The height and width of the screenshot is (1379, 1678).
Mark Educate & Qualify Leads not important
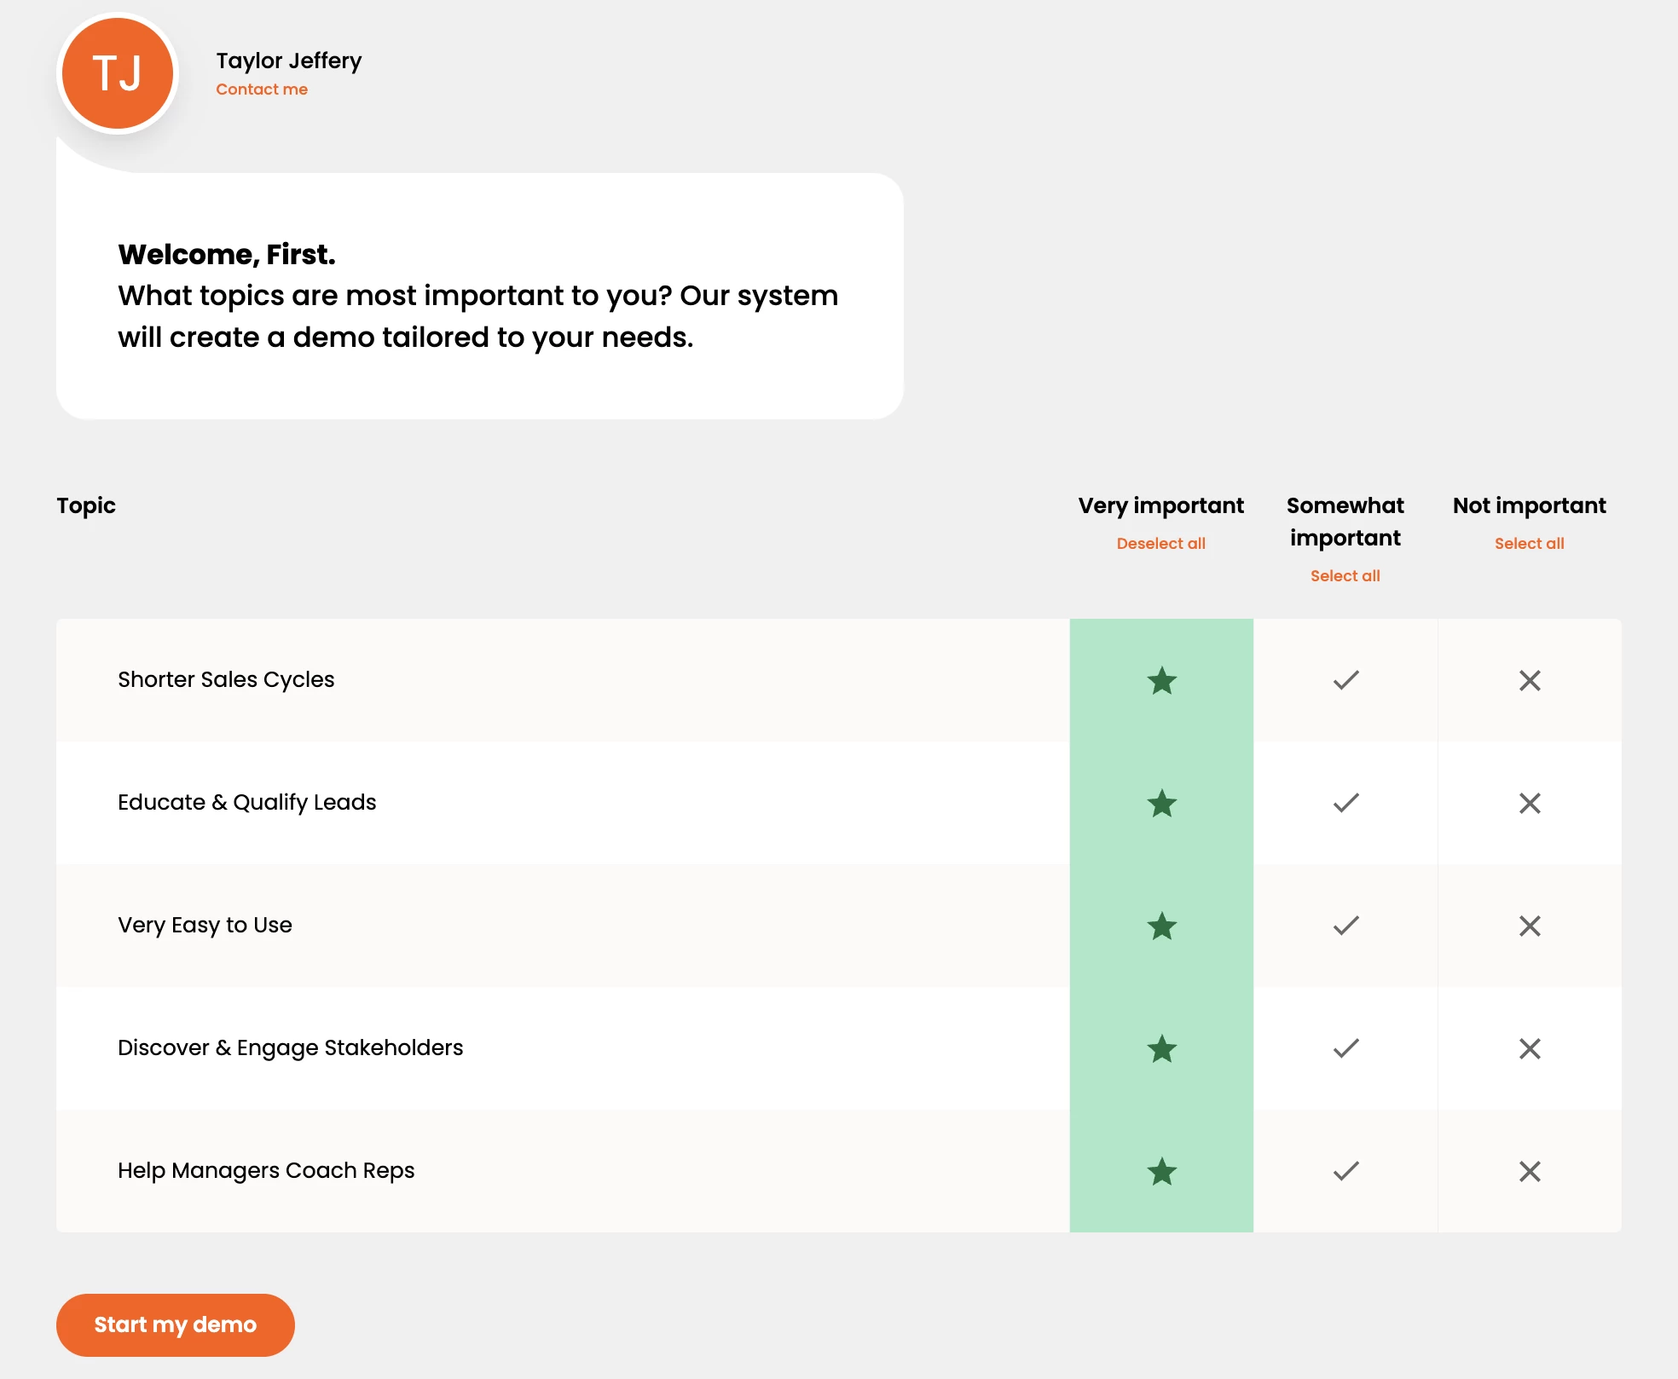[x=1530, y=803]
